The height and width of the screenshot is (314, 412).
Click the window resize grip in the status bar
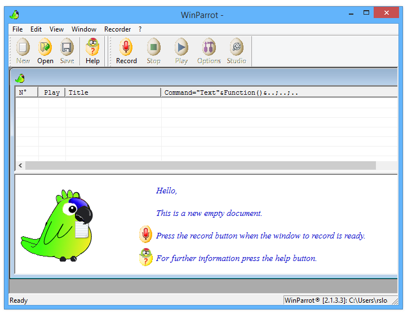[x=395, y=301]
